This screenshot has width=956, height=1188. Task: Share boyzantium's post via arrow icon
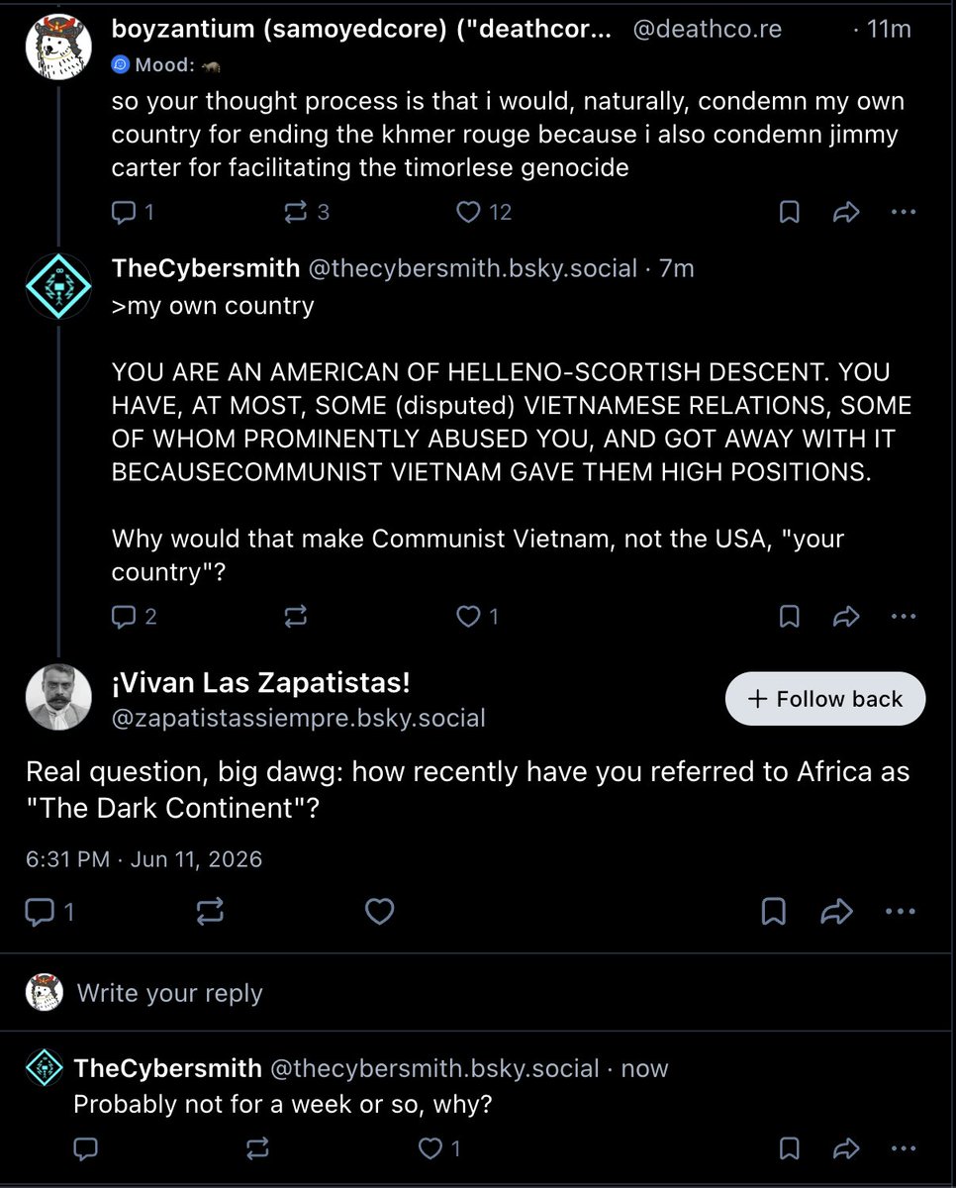(846, 212)
